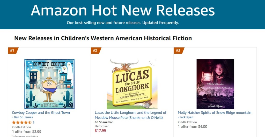Open the Molly Hatcher Spirits of Snow Ridge title link
This screenshot has height=137, width=265.
[x=214, y=113]
